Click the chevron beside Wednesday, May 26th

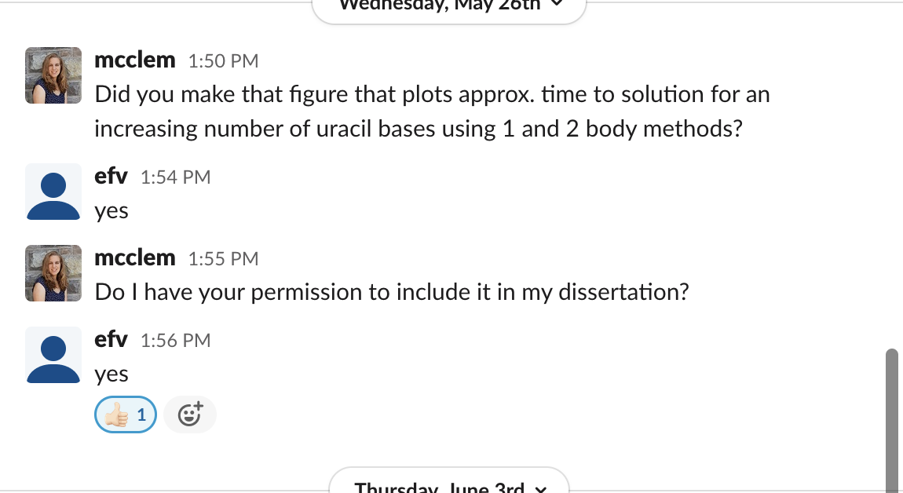[556, 3]
